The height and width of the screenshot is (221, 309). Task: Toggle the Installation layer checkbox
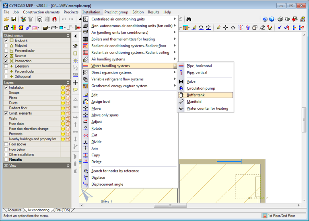(6, 88)
